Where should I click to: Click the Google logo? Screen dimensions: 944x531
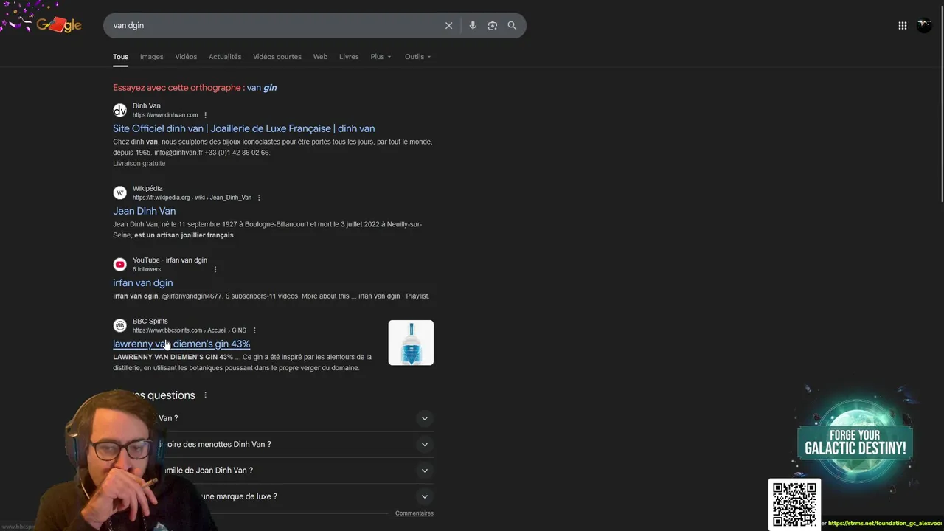point(59,25)
